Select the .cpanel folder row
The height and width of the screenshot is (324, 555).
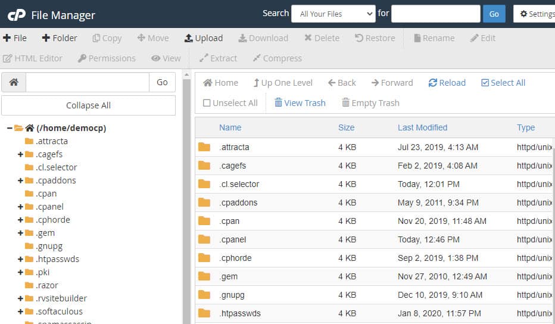[x=232, y=239]
